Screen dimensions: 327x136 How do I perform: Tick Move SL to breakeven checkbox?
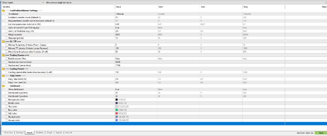point(6,51)
